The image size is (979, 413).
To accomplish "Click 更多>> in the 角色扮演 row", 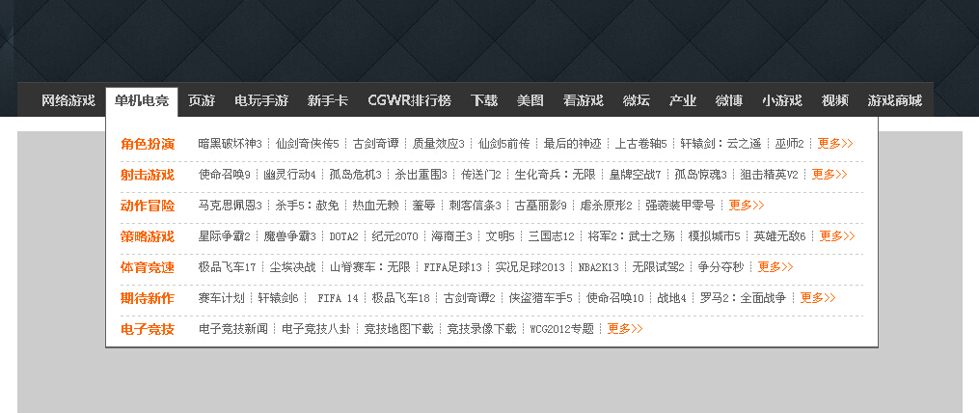I will click(835, 144).
